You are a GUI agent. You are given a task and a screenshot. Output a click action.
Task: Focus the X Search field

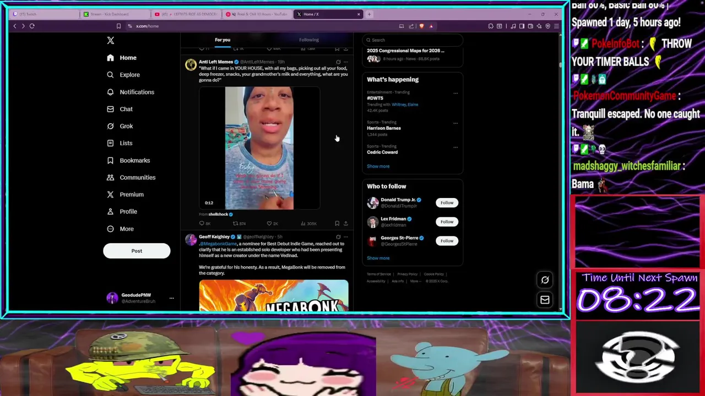coord(413,40)
